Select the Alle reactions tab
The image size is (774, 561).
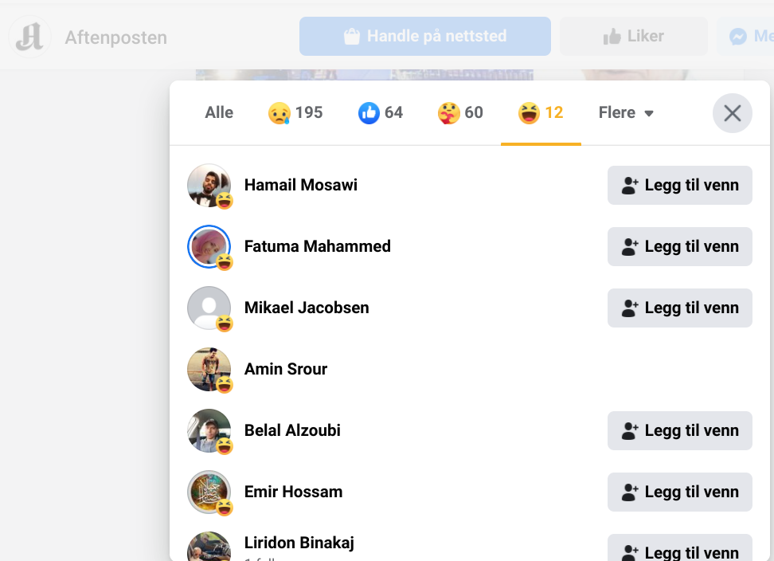tap(219, 113)
